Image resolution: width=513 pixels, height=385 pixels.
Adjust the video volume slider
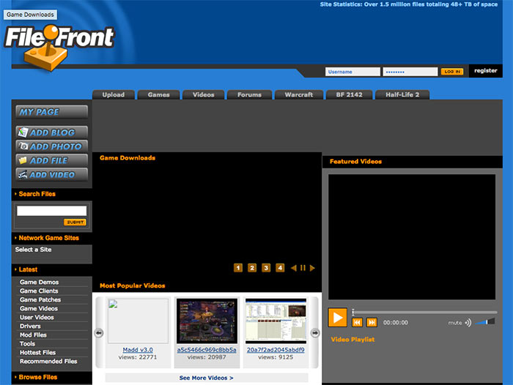coord(485,322)
